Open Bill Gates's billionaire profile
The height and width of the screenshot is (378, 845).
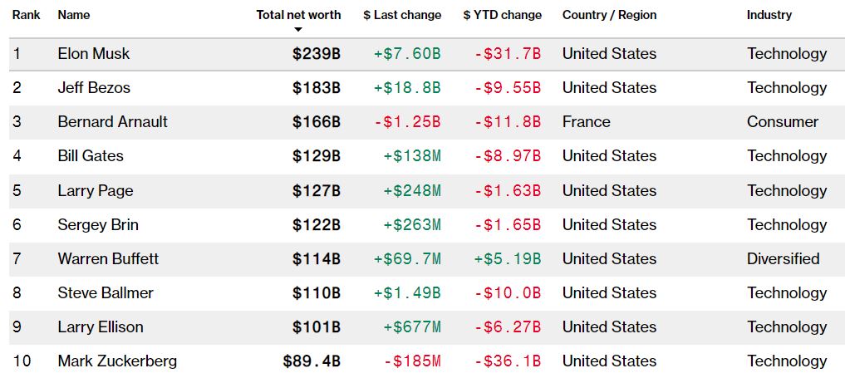pyautogui.click(x=90, y=156)
